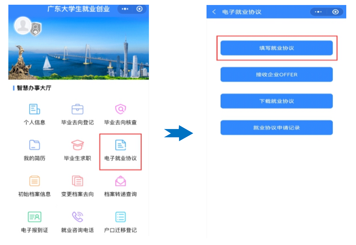The image size is (356, 245).
Task: Select the 我的简历 folder icon
Action: (x=35, y=145)
